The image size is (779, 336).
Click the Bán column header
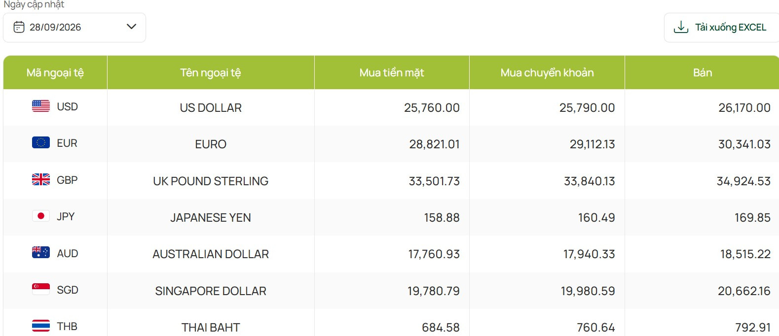pos(702,72)
